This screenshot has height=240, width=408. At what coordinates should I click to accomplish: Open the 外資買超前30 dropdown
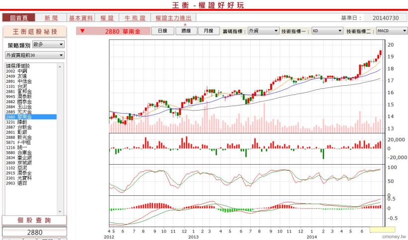coord(35,55)
